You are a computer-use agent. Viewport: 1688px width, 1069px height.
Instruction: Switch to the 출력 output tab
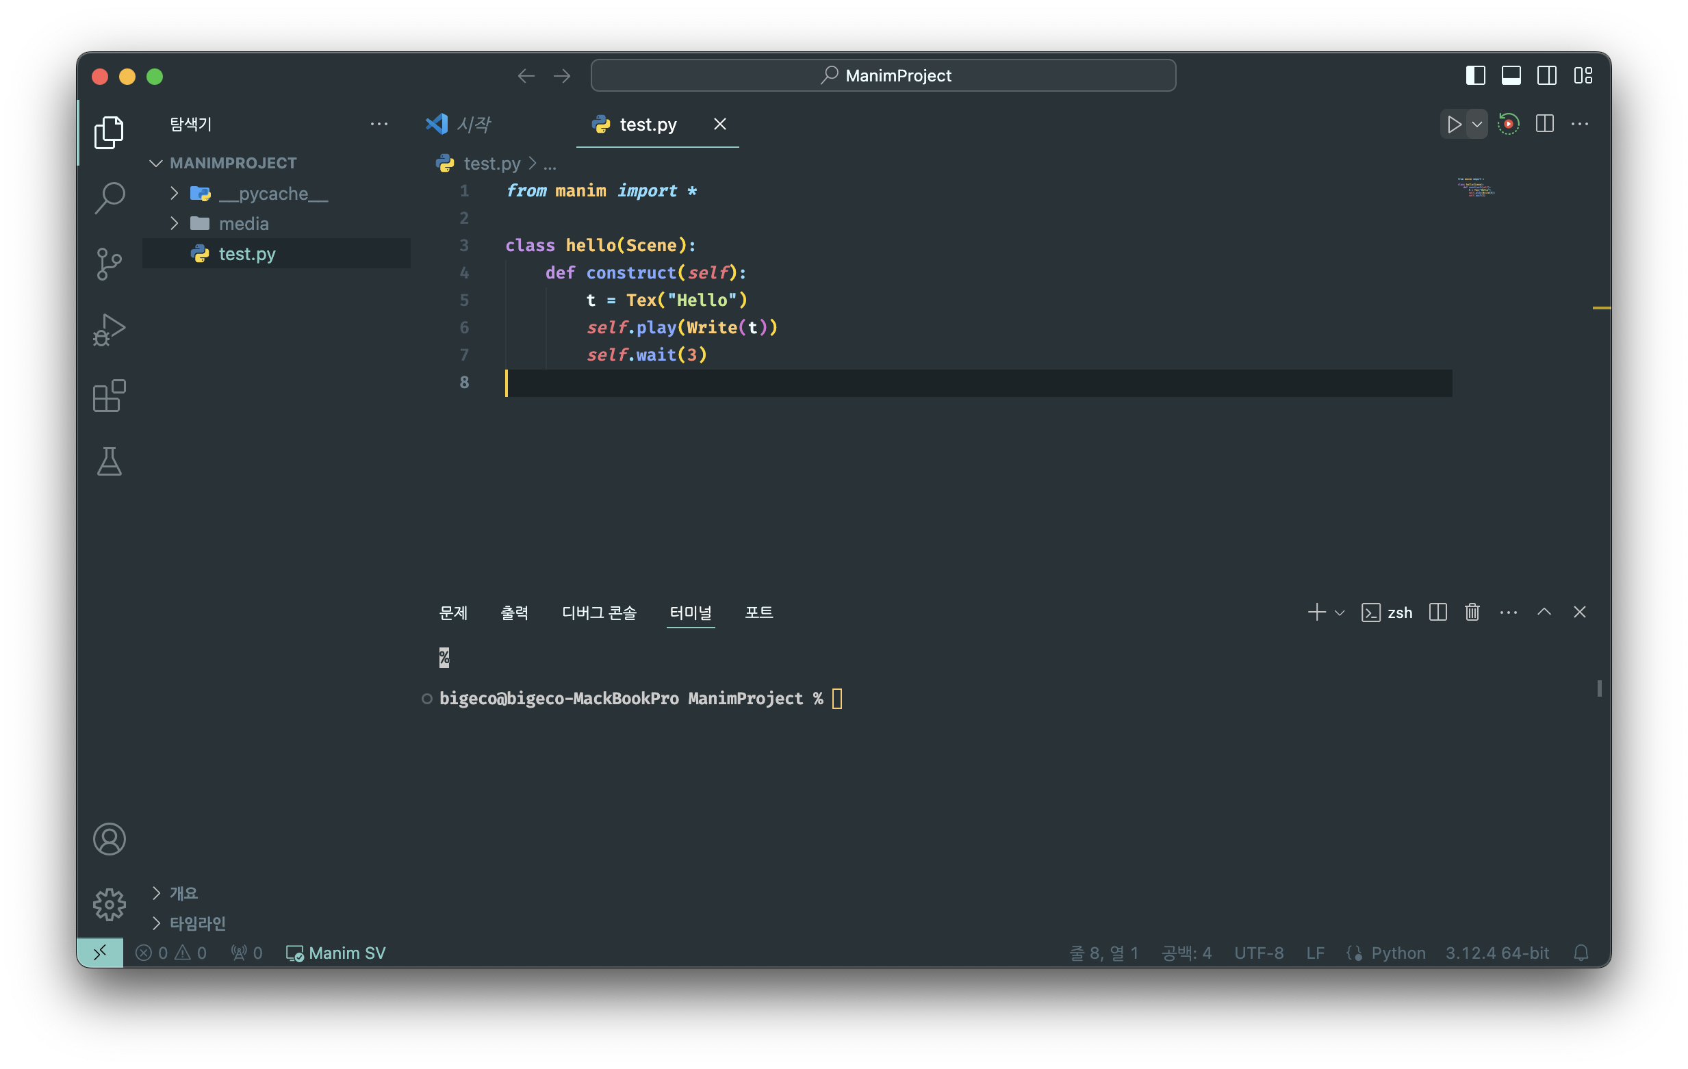515,612
